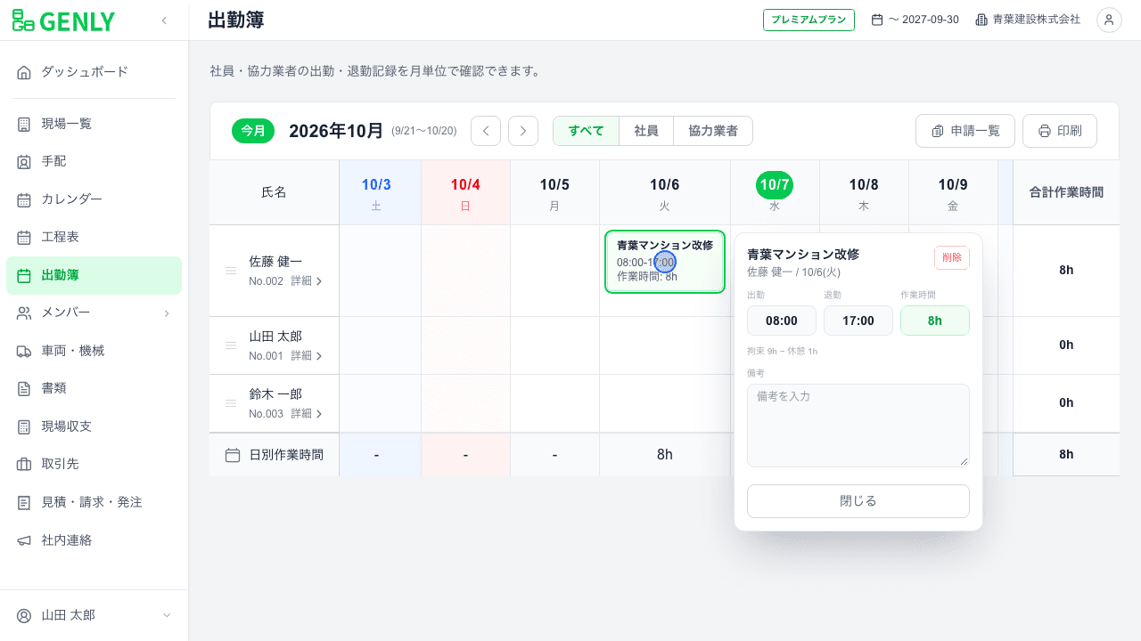Open the 山田 太郎 account dropdown chevron

coord(167,615)
